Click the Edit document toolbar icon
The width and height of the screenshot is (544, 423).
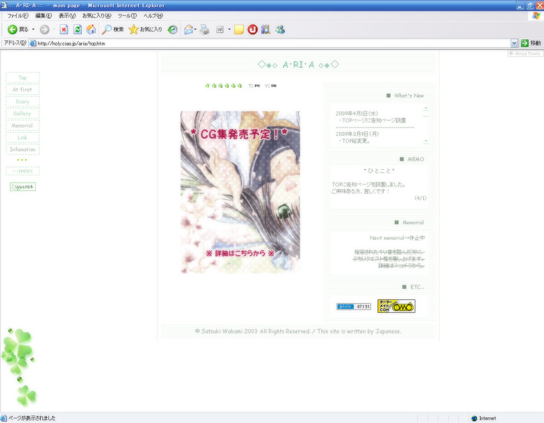click(220, 29)
